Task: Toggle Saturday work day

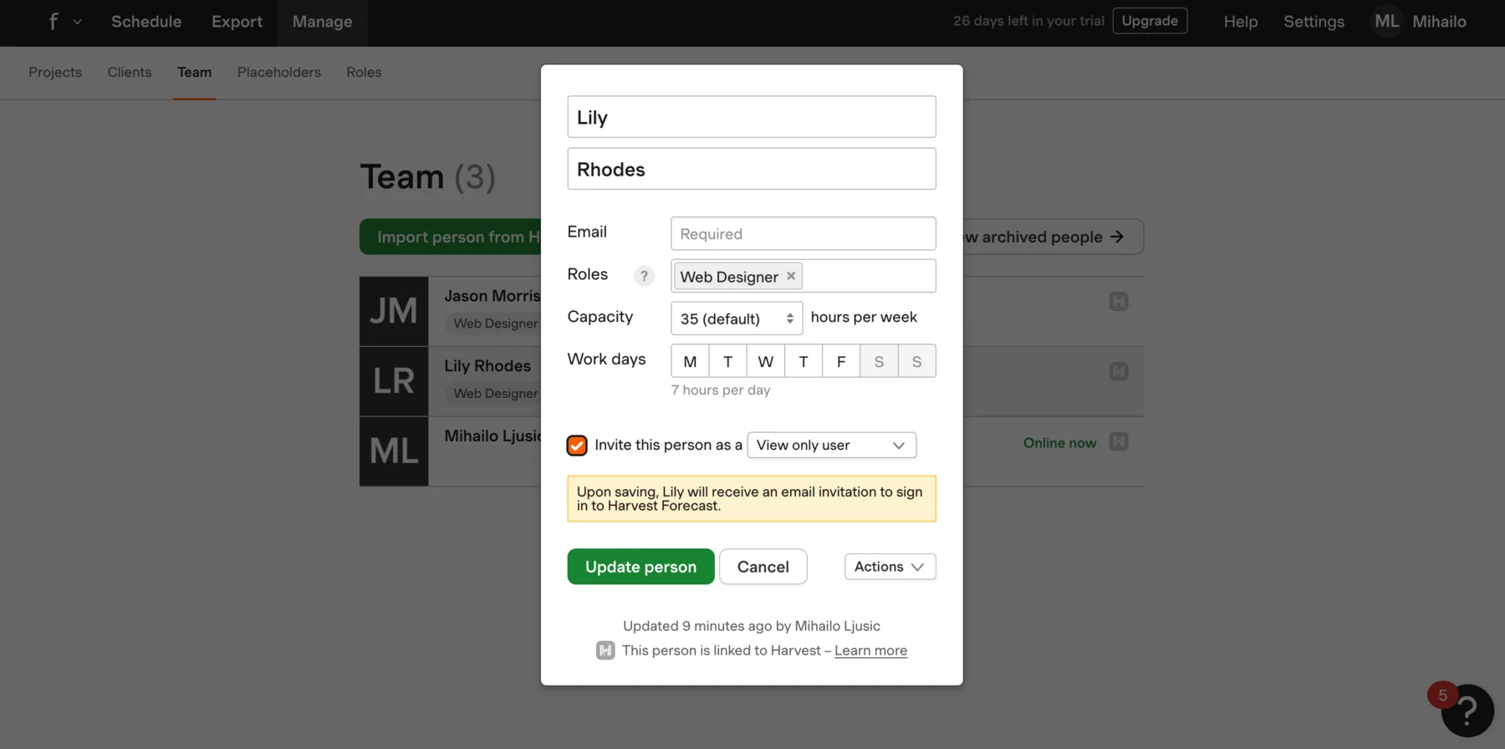Action: (x=879, y=361)
